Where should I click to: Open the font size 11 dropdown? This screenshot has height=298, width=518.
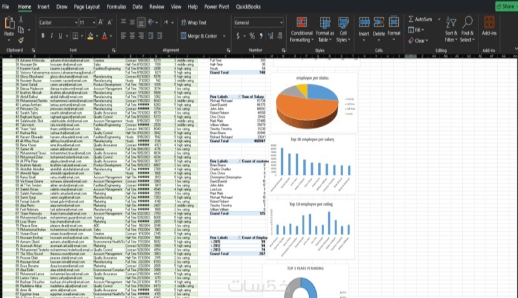click(x=94, y=23)
